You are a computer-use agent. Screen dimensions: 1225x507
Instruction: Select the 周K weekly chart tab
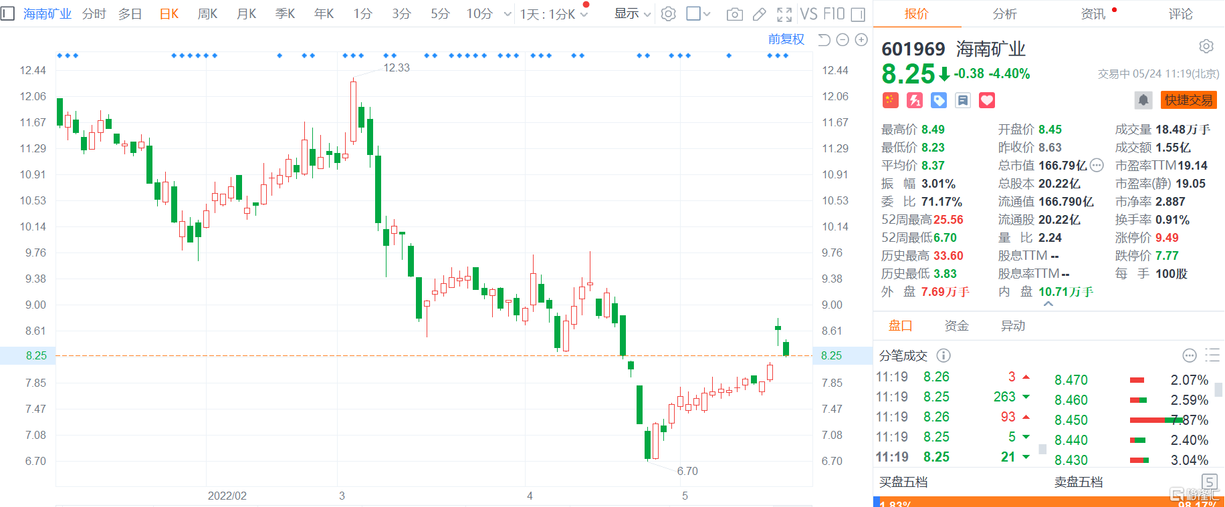tap(208, 14)
